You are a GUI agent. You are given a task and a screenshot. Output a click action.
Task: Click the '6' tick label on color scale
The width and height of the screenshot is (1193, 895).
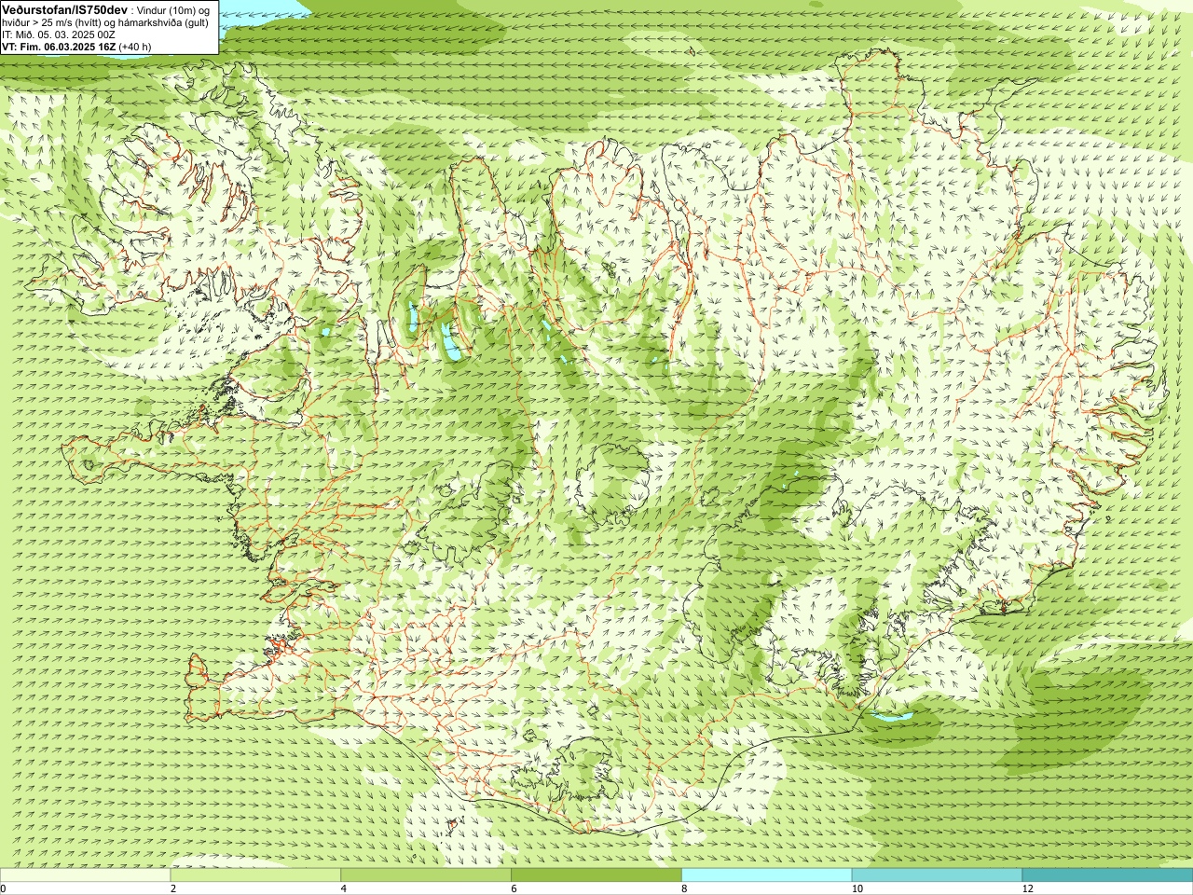[x=514, y=888]
